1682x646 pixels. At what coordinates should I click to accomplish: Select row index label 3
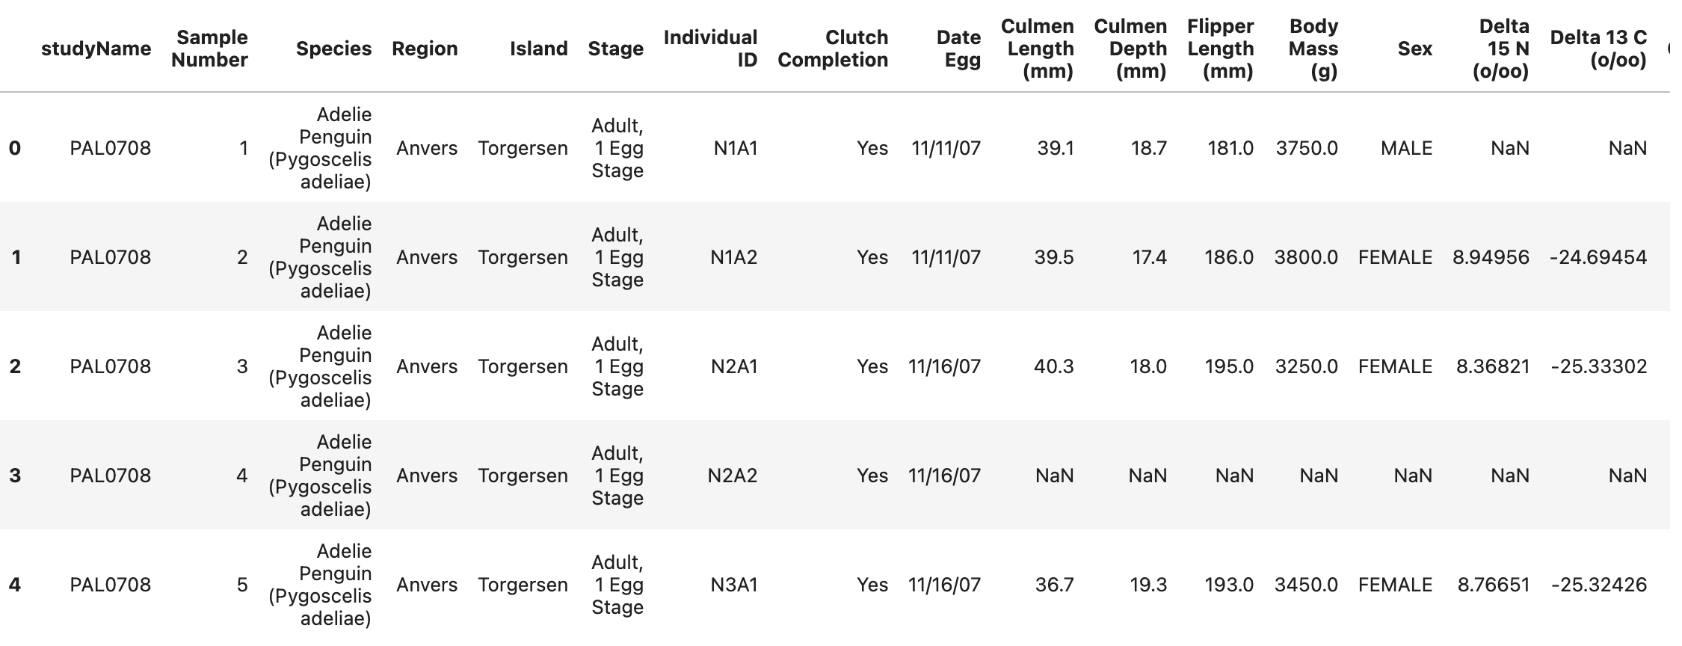coord(15,476)
